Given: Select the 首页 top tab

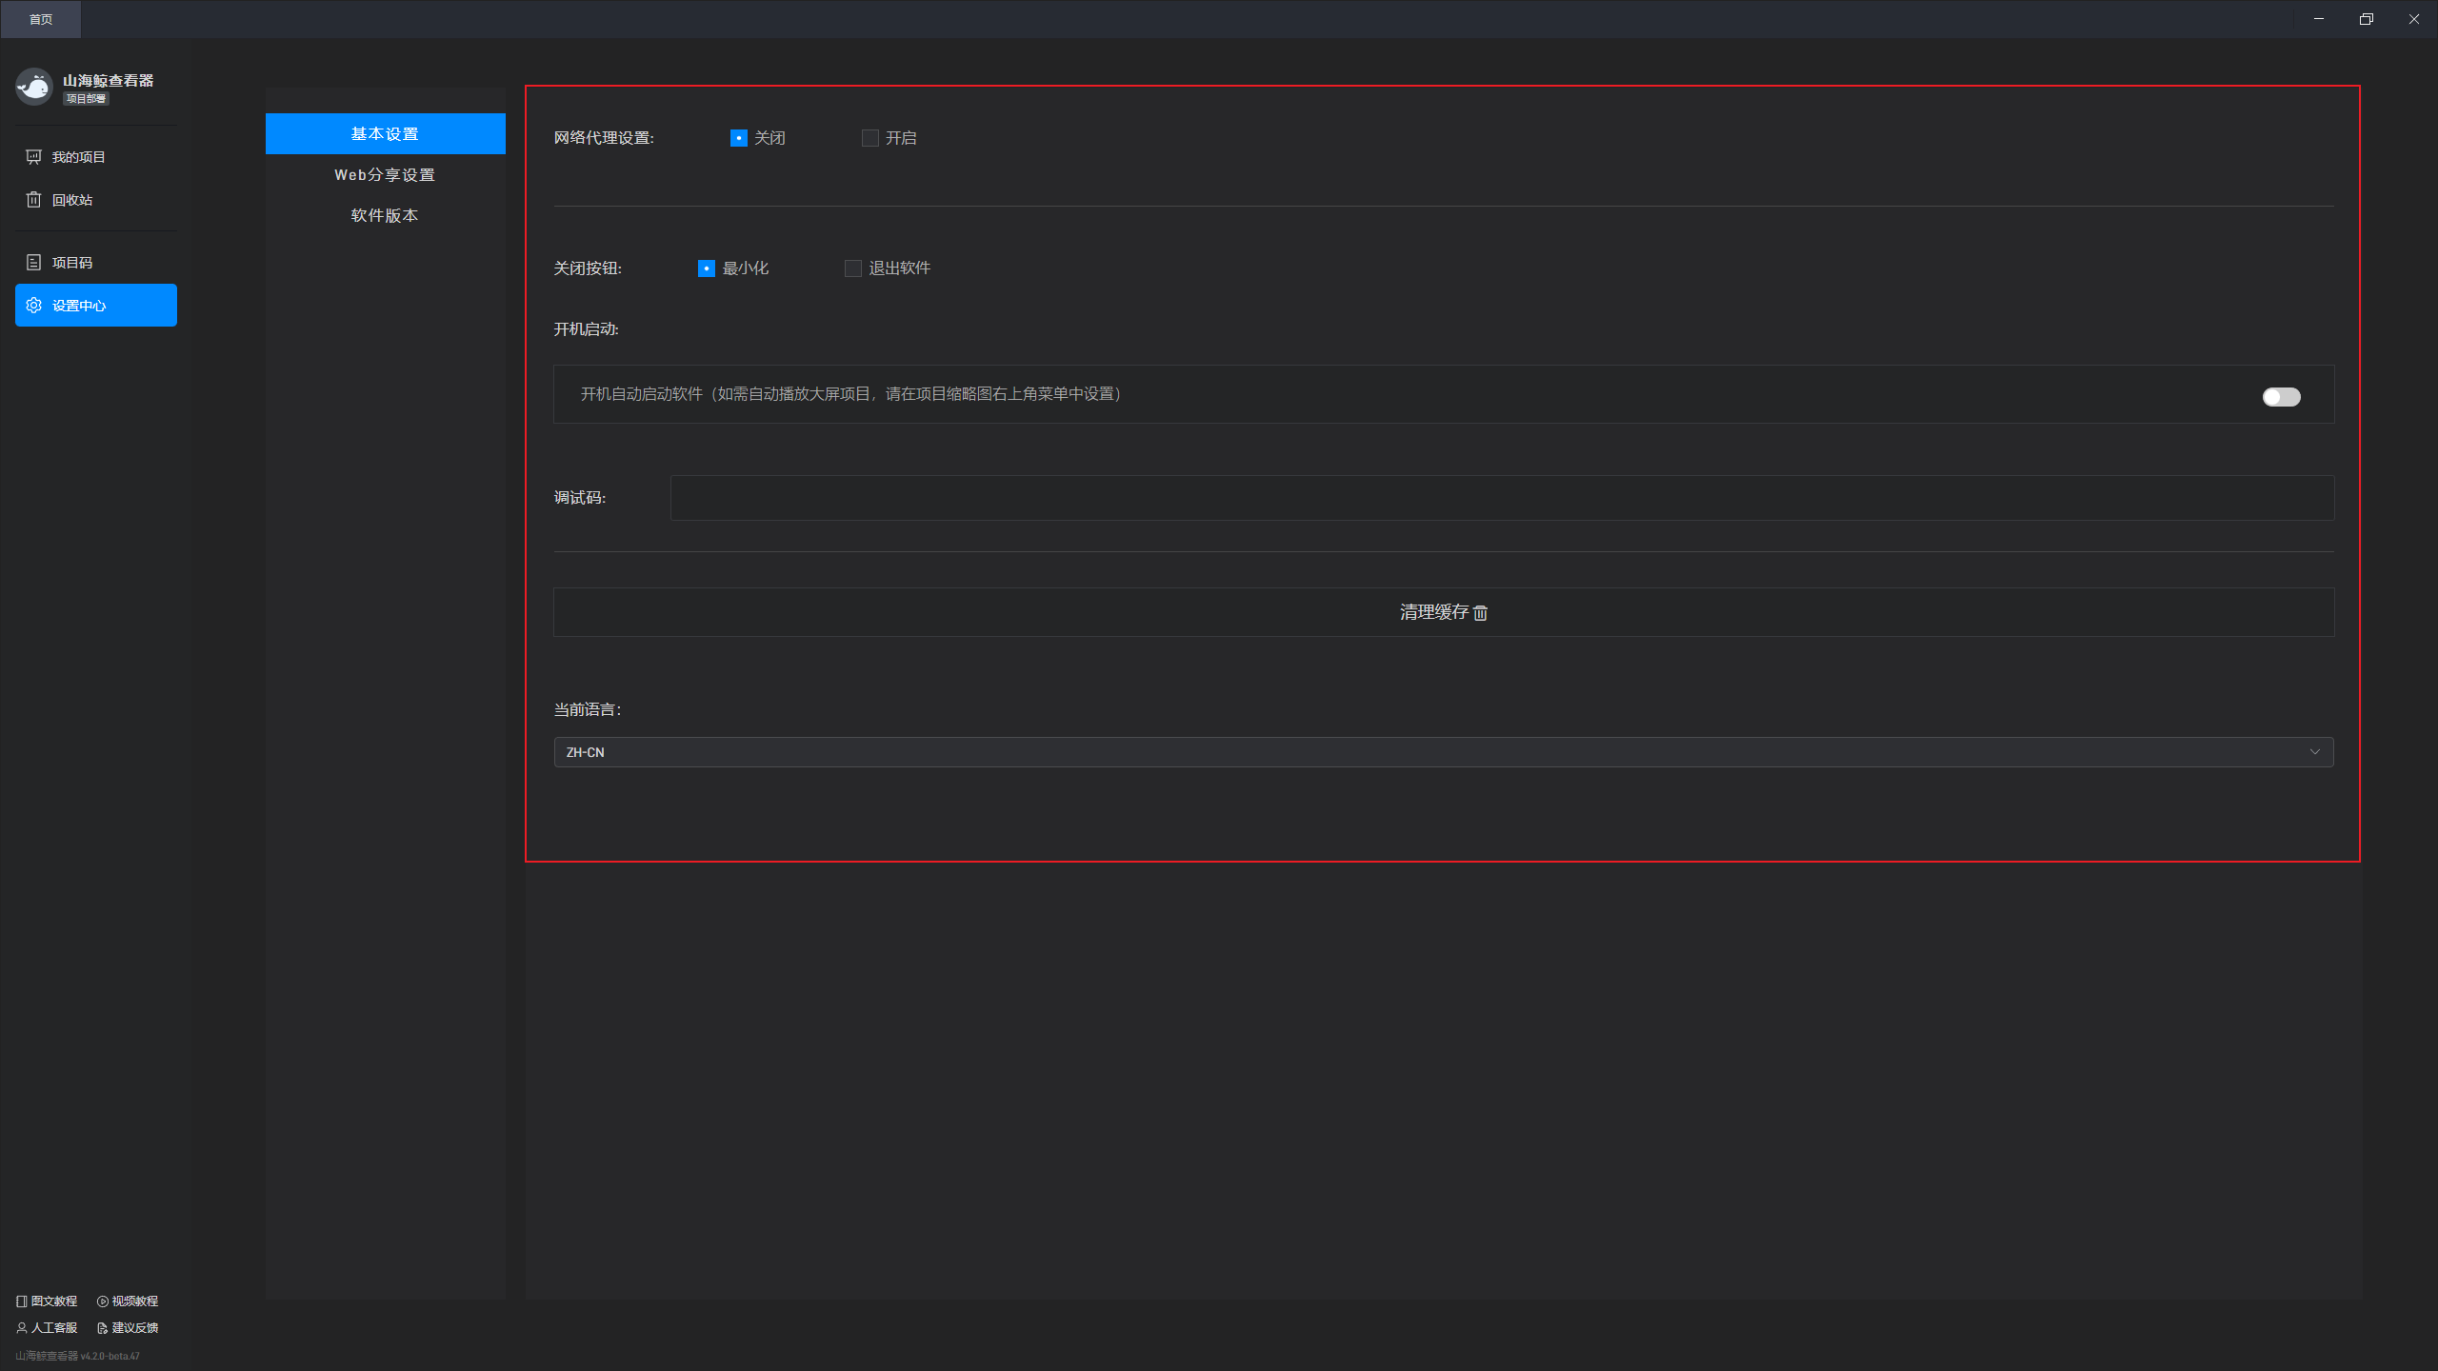Looking at the screenshot, I should pyautogui.click(x=41, y=19).
